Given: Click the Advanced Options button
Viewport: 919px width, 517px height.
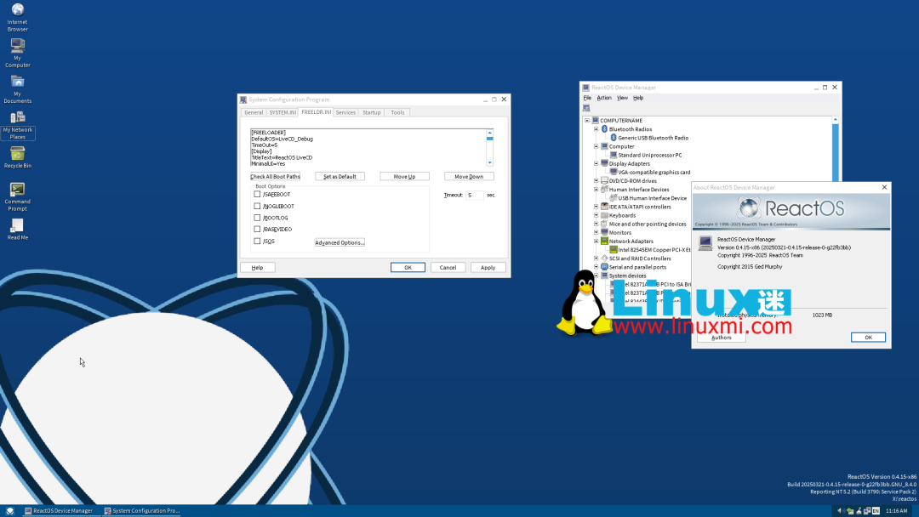Looking at the screenshot, I should coord(340,242).
